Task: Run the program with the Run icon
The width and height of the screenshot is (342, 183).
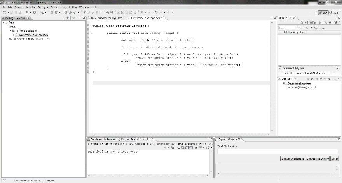Action: pyautogui.click(x=35, y=12)
